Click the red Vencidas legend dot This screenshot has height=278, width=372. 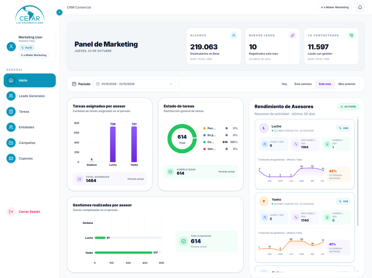click(204, 149)
